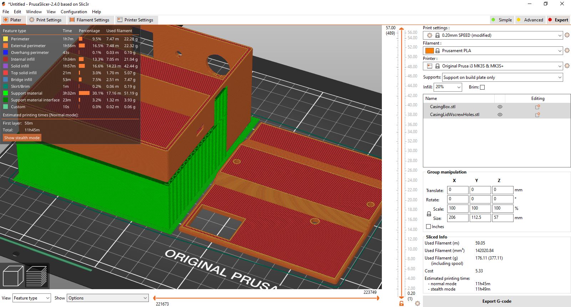Switch to Print Settings tab
The width and height of the screenshot is (571, 307).
pyautogui.click(x=46, y=20)
